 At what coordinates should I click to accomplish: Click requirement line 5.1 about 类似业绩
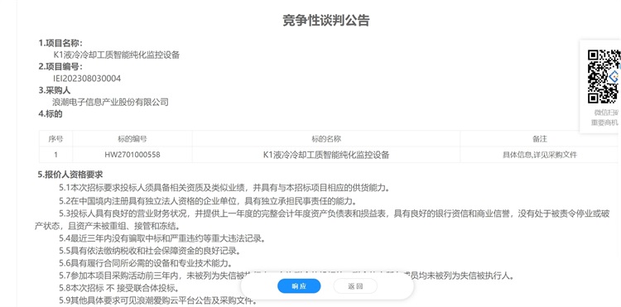pyautogui.click(x=224, y=187)
